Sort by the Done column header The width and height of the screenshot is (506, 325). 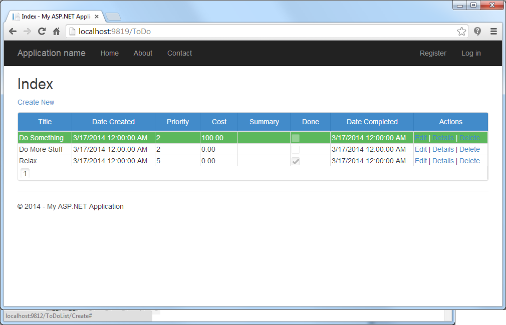[311, 122]
